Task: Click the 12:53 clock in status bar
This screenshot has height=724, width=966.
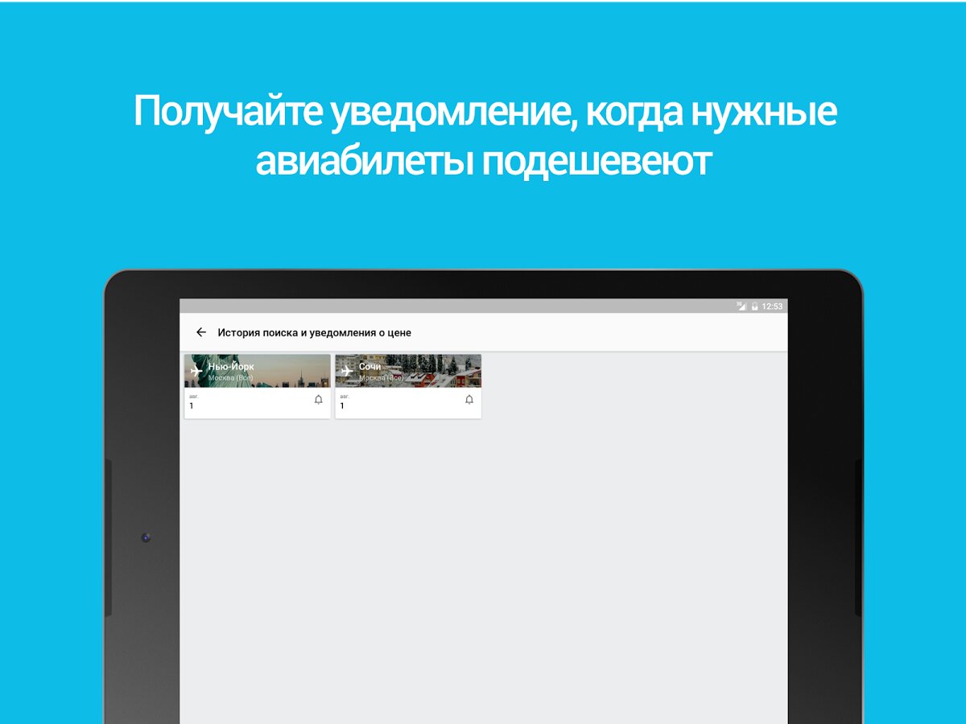Action: pos(772,306)
